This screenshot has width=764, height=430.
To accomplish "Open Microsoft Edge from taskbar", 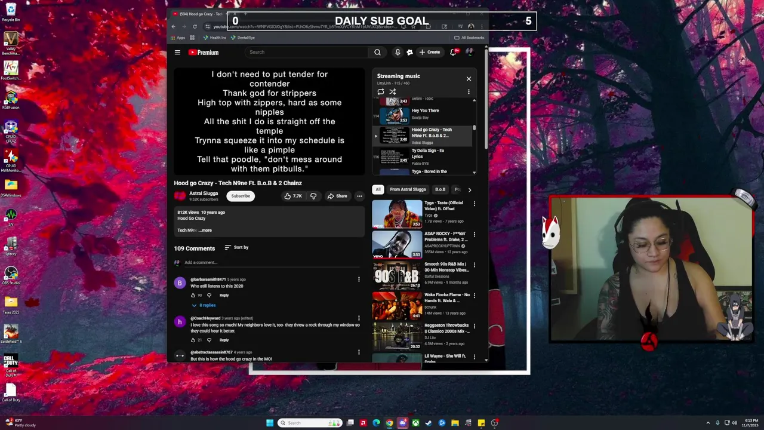I will tap(376, 423).
